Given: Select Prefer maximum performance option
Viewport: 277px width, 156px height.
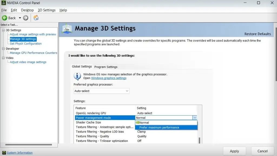Looking at the screenshot, I should (x=159, y=128).
